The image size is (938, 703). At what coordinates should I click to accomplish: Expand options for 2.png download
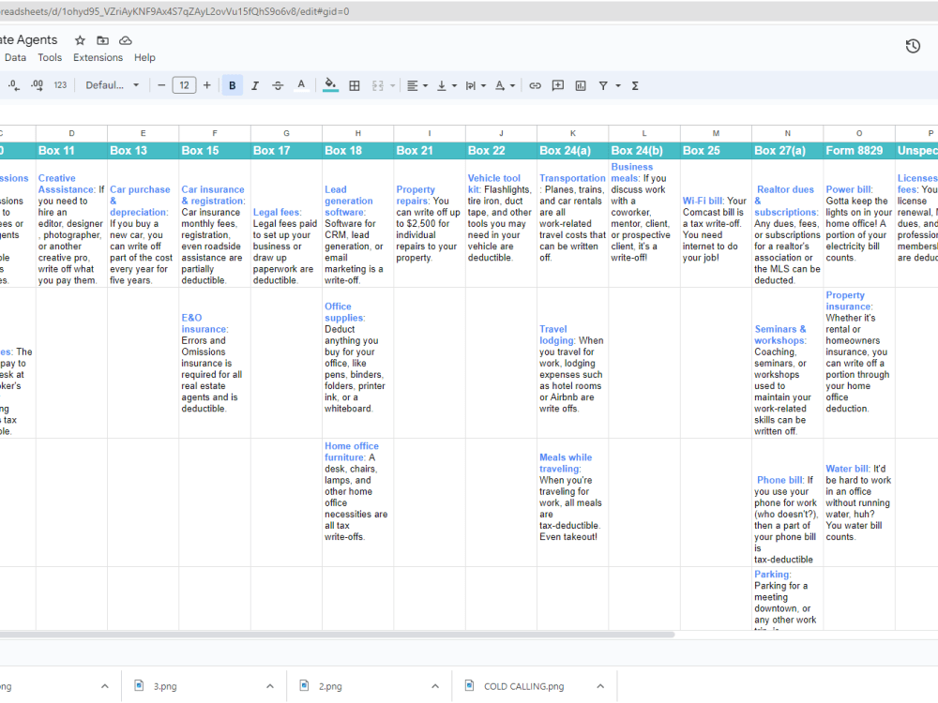click(435, 686)
